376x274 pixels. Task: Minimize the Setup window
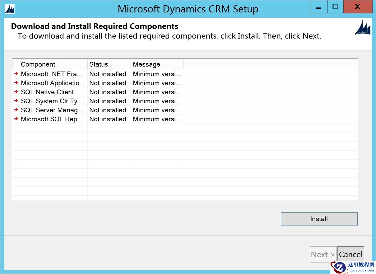click(x=318, y=7)
